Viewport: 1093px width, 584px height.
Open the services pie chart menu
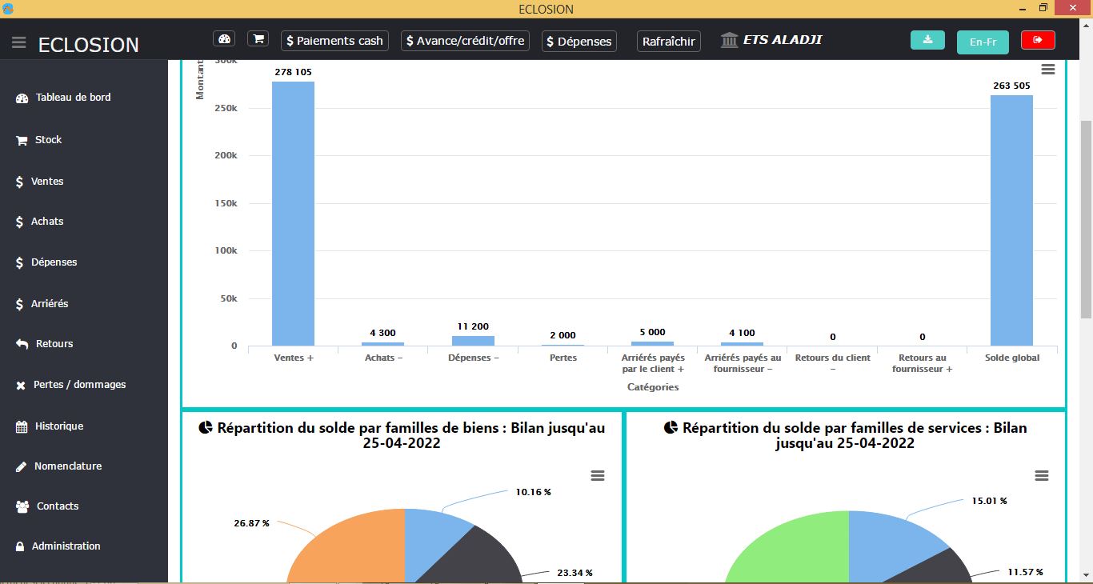pyautogui.click(x=1041, y=476)
